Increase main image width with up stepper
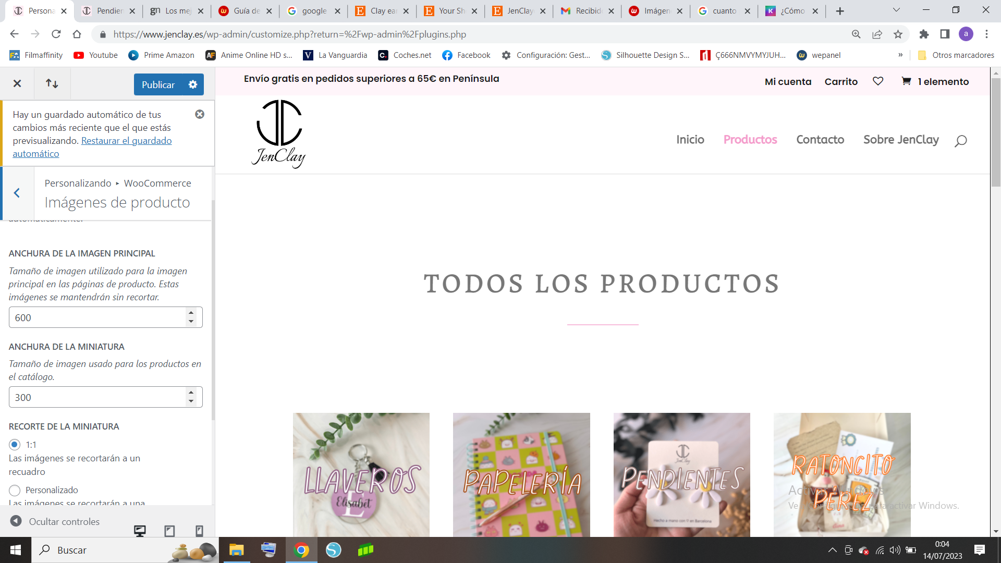This screenshot has height=563, width=1001. pos(191,313)
